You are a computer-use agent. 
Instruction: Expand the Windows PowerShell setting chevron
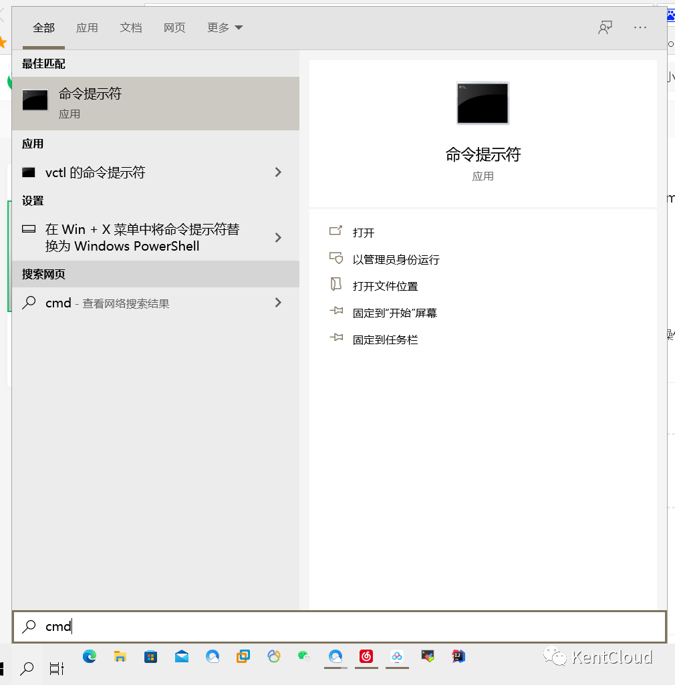pyautogui.click(x=278, y=238)
